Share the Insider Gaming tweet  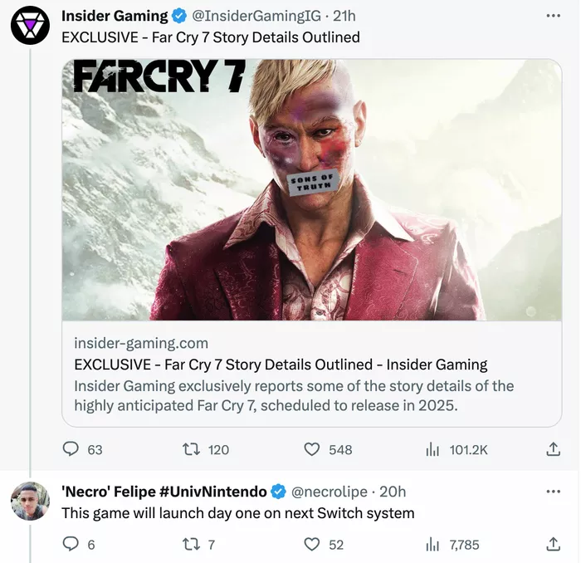pos(554,449)
